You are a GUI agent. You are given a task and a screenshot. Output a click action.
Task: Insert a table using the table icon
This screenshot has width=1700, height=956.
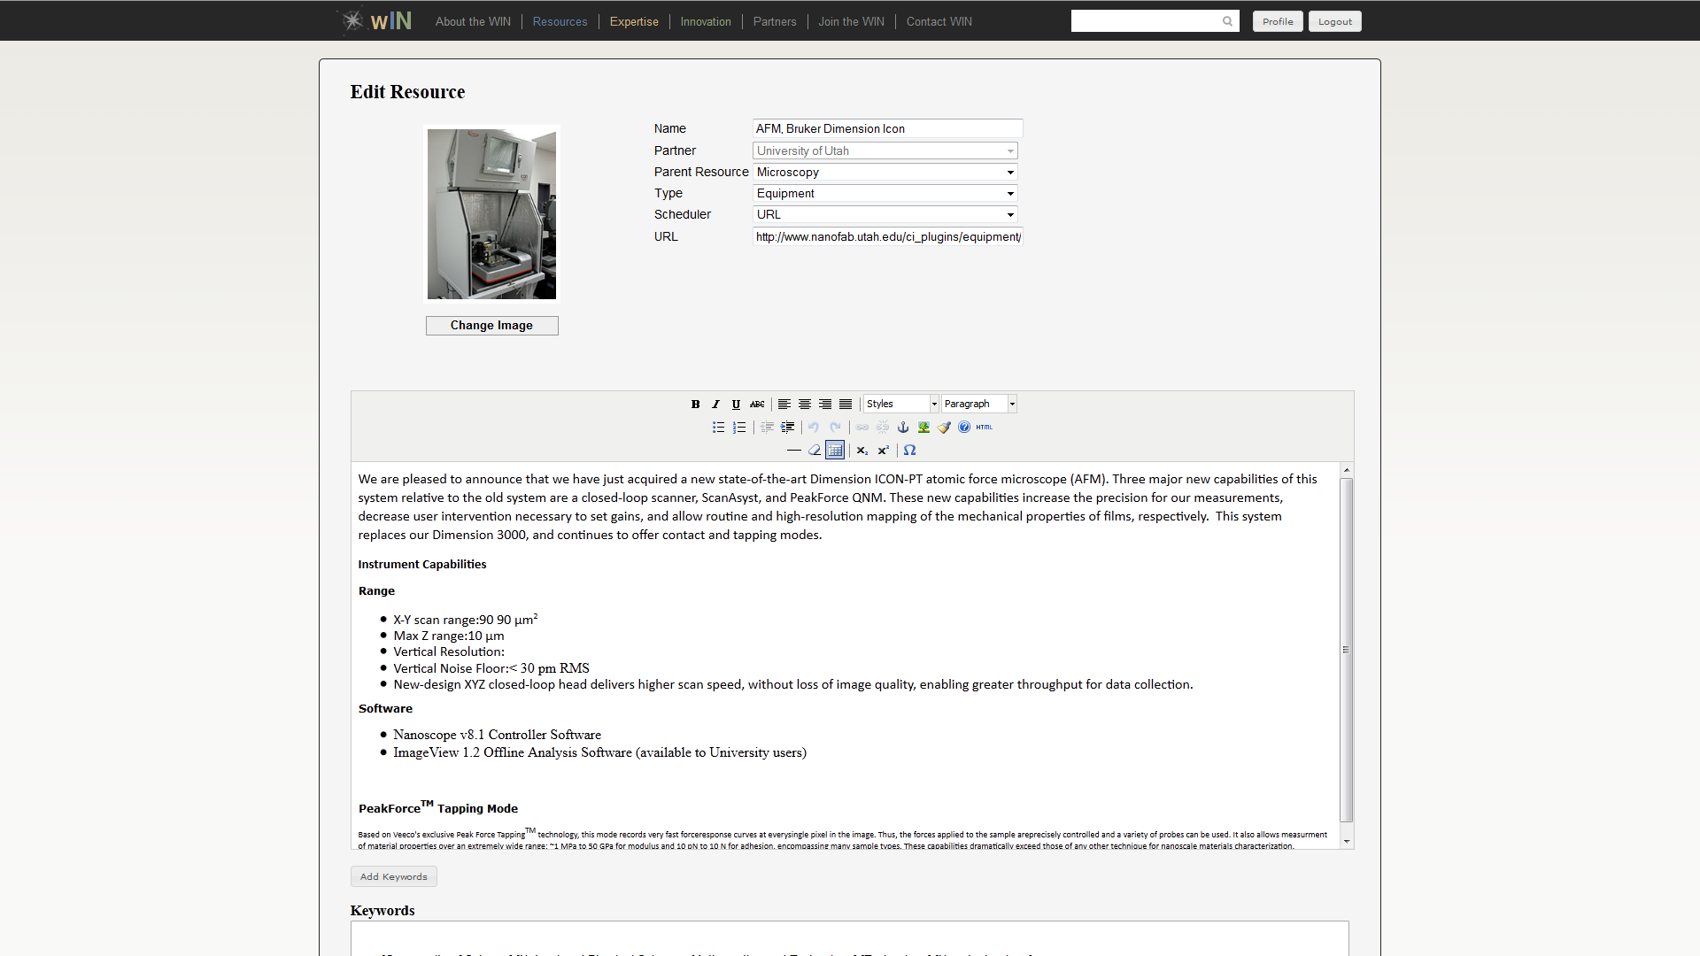point(835,451)
